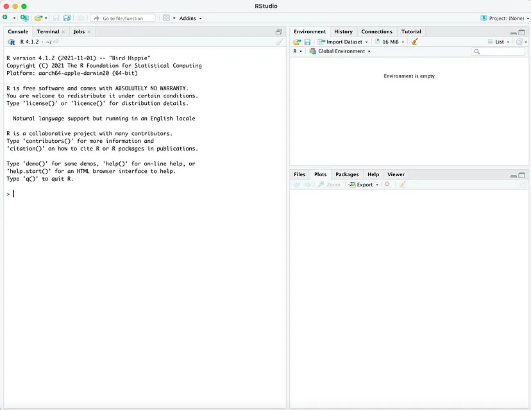Image resolution: width=531 pixels, height=410 pixels.
Task: Switch to the Viewer tab
Action: [396, 174]
